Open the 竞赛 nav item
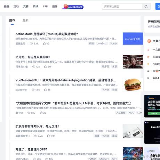Viewport: 160px width, 160px height. [26, 6]
